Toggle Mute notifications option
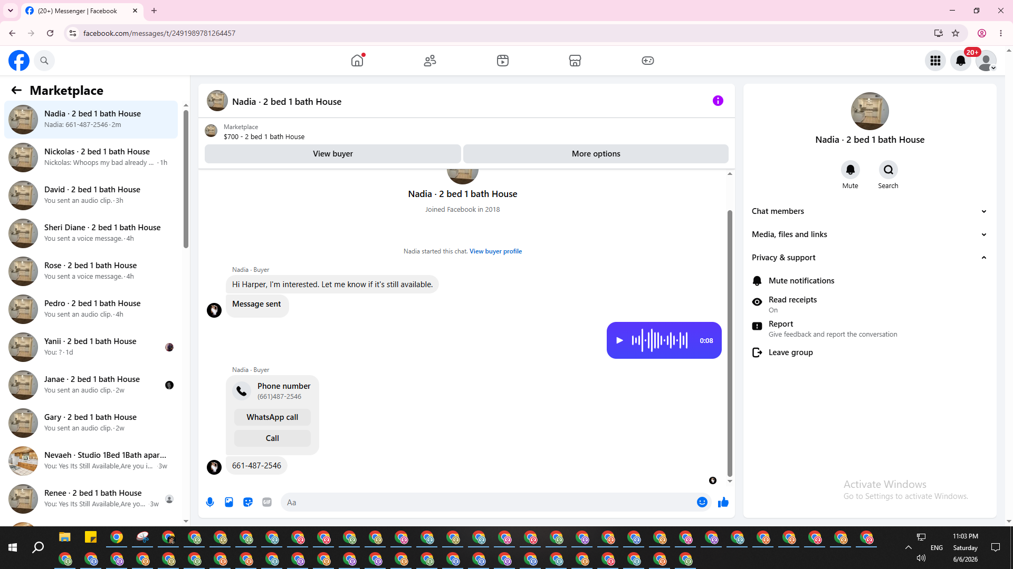1013x569 pixels. [x=869, y=281]
